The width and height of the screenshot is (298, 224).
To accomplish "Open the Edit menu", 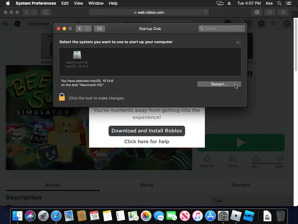I will [x=65, y=3].
